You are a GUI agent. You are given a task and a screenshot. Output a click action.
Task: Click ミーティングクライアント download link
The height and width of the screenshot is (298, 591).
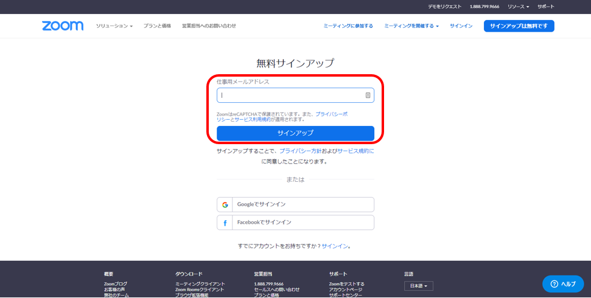pyautogui.click(x=200, y=283)
